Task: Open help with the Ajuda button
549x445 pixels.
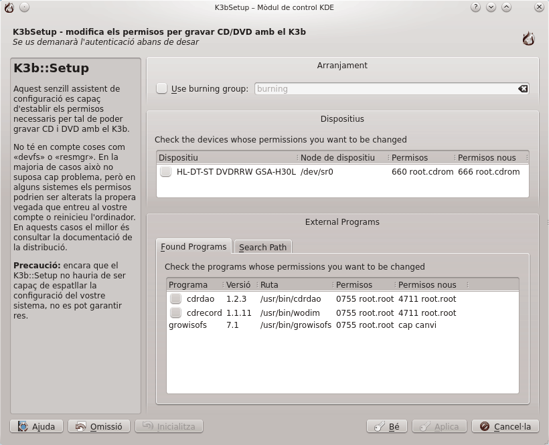Action: tap(37, 426)
